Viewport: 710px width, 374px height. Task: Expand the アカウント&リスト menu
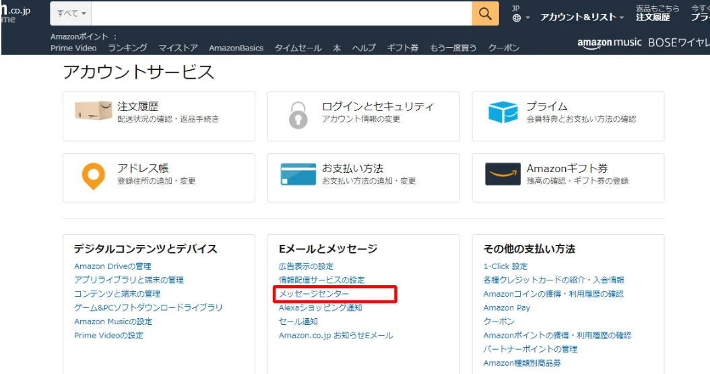[x=582, y=17]
